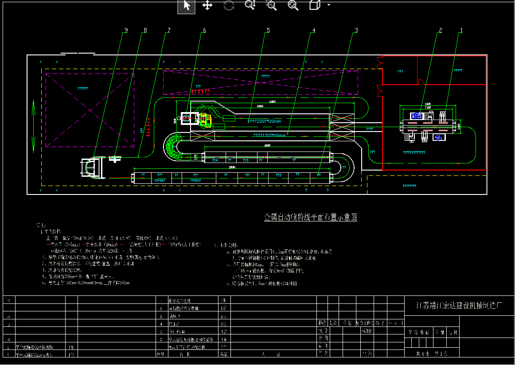Select the realtime Zoom tool with vertical arrows
Image resolution: width=515 pixels, height=365 pixels.
(x=250, y=5)
